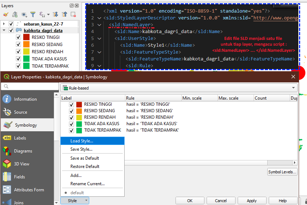Uncheck RESIKO RENDAH rule checkbox in Symbology

tap(72, 117)
